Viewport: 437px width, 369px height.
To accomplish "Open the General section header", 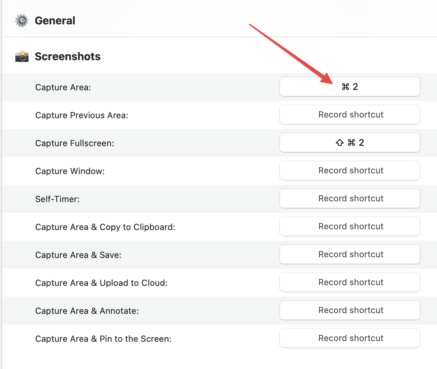I will (55, 20).
